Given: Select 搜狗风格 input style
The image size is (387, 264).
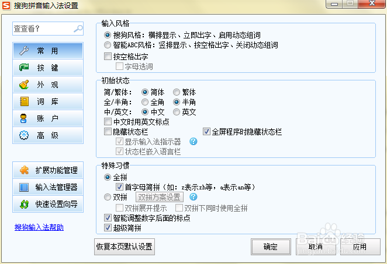Looking at the screenshot, I should click(108, 35).
